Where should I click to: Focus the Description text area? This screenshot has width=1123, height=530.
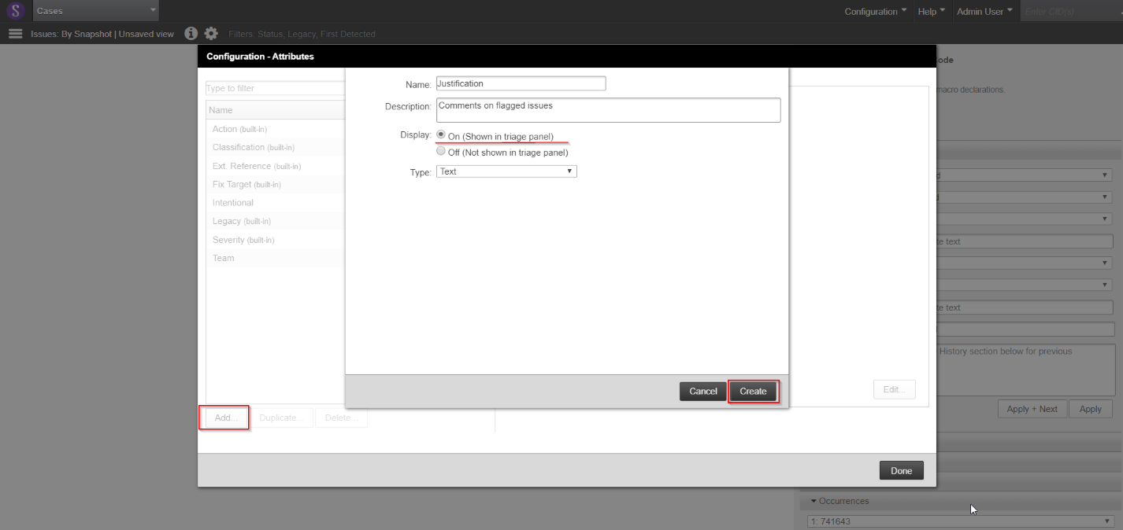click(608, 110)
